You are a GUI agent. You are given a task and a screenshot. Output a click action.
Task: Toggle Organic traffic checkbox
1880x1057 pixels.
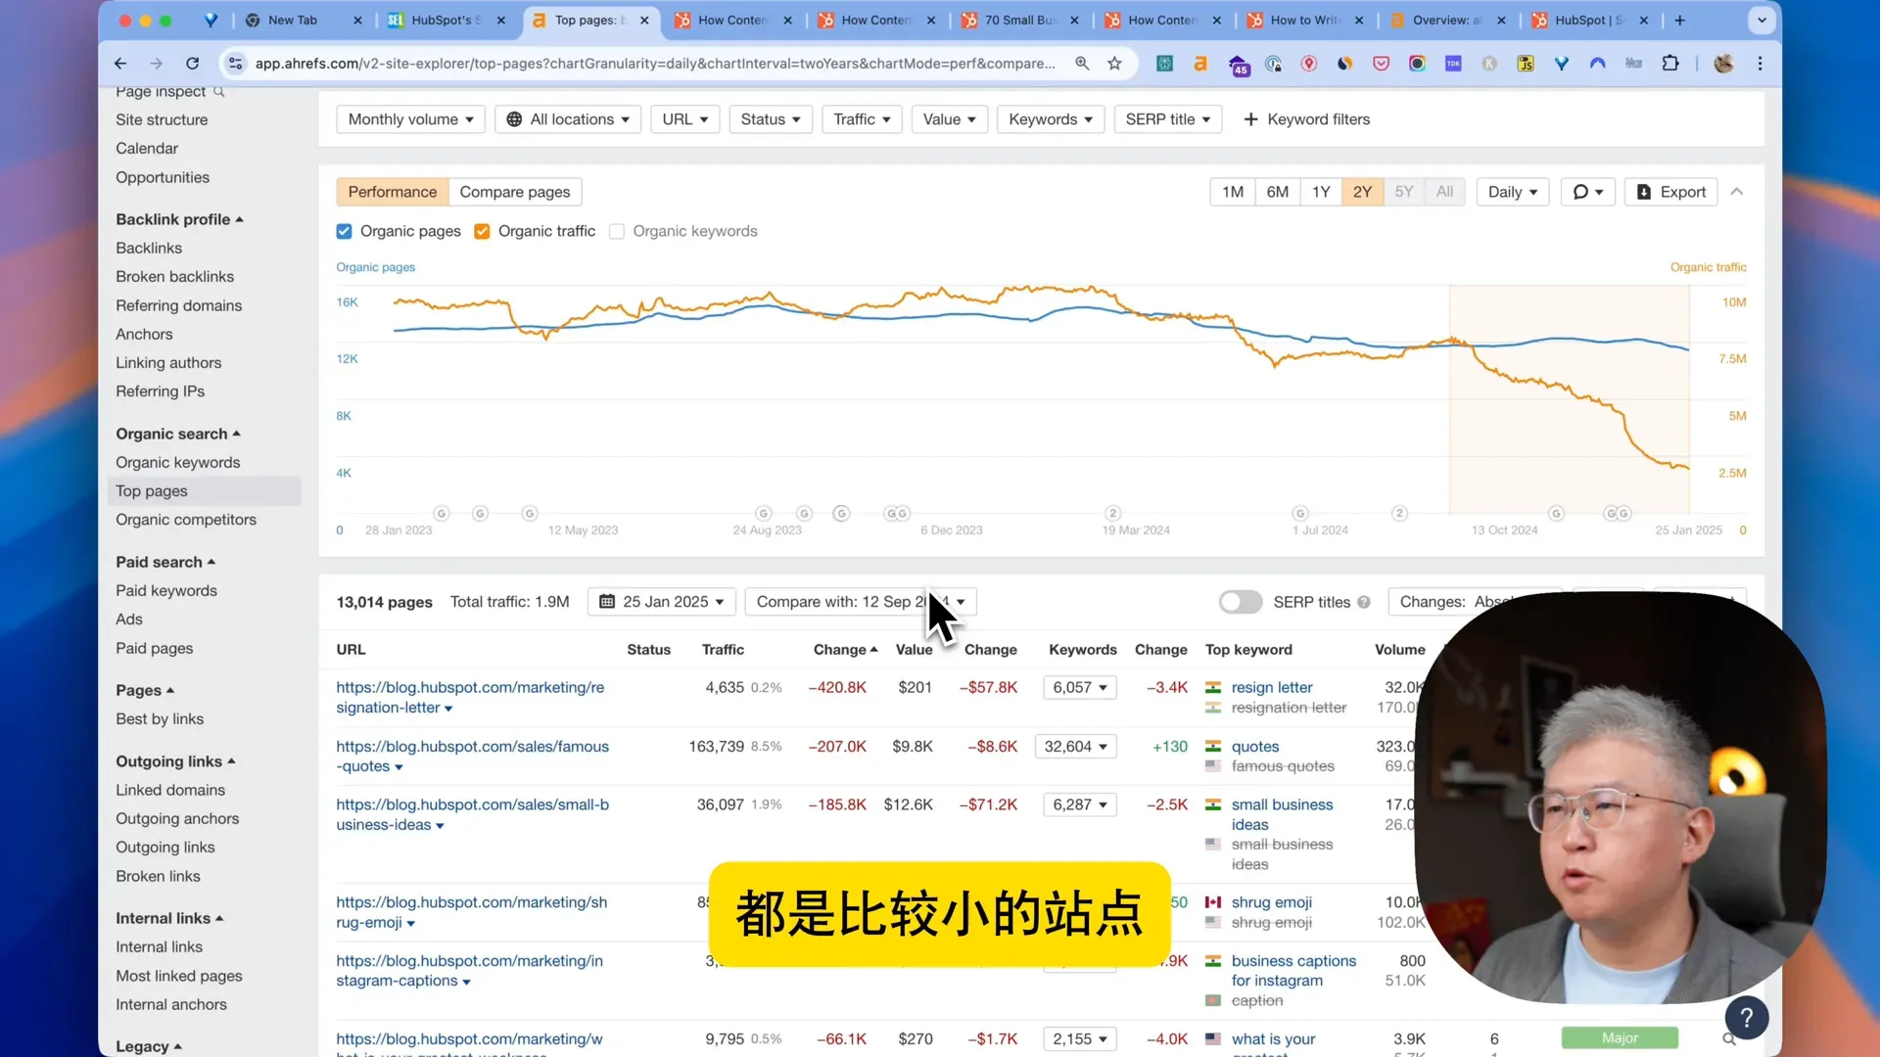coord(482,232)
